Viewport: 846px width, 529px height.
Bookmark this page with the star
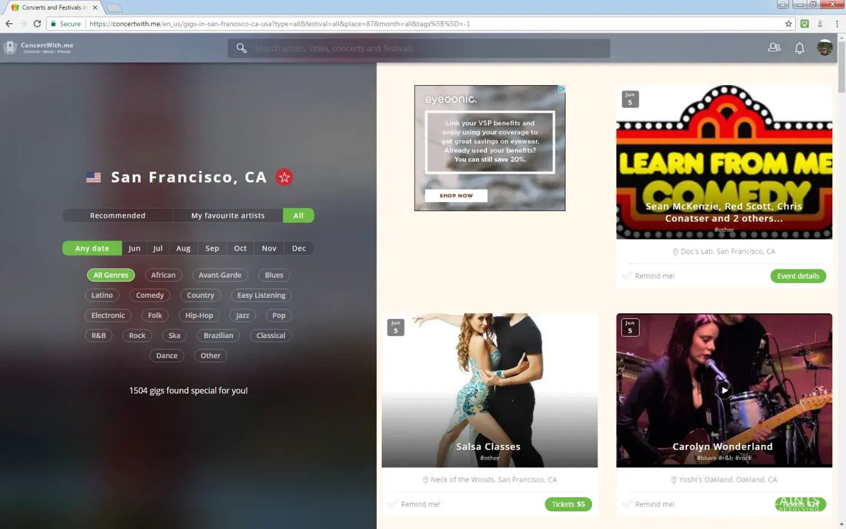pos(788,24)
